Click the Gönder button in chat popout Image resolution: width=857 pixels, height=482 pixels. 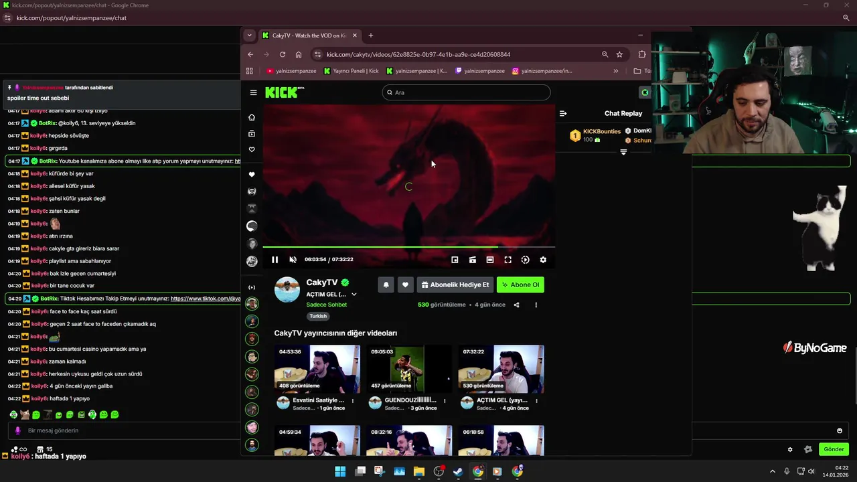(x=834, y=449)
